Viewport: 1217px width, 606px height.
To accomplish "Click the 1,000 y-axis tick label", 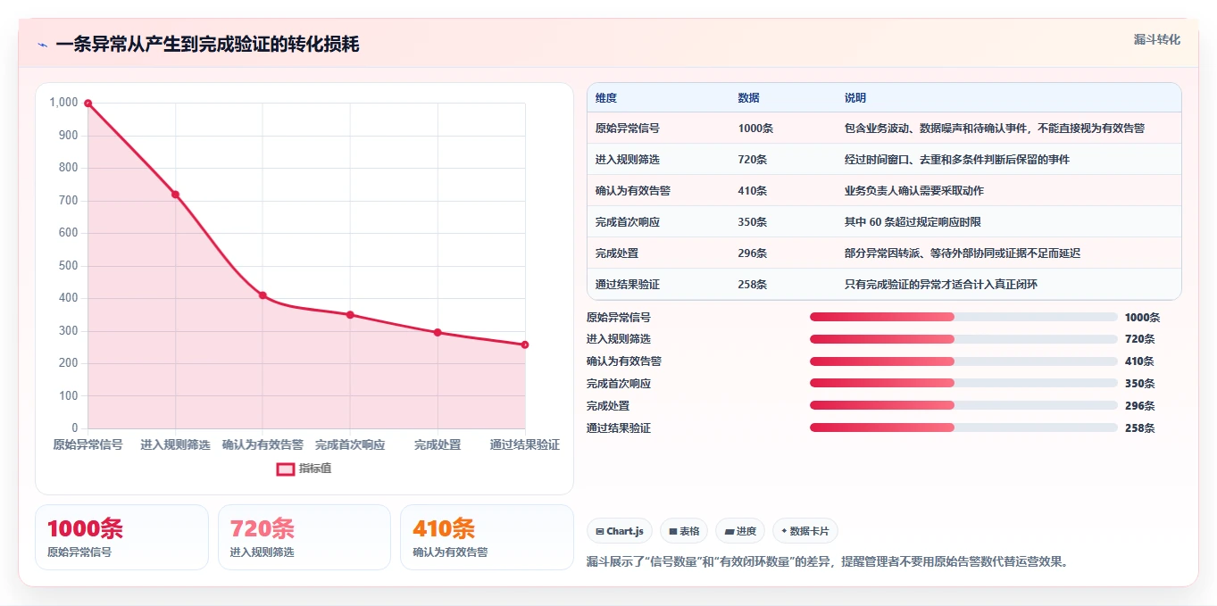I will click(64, 103).
